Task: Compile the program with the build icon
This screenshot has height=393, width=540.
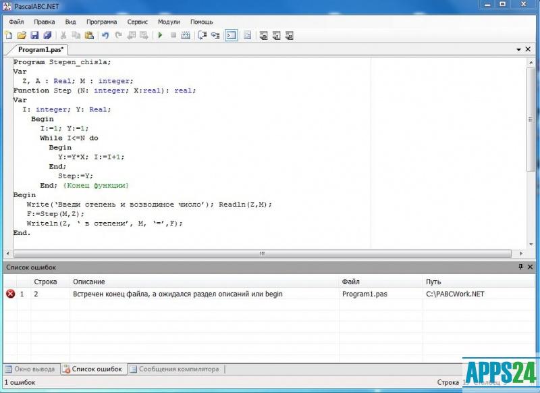Action: (186, 35)
